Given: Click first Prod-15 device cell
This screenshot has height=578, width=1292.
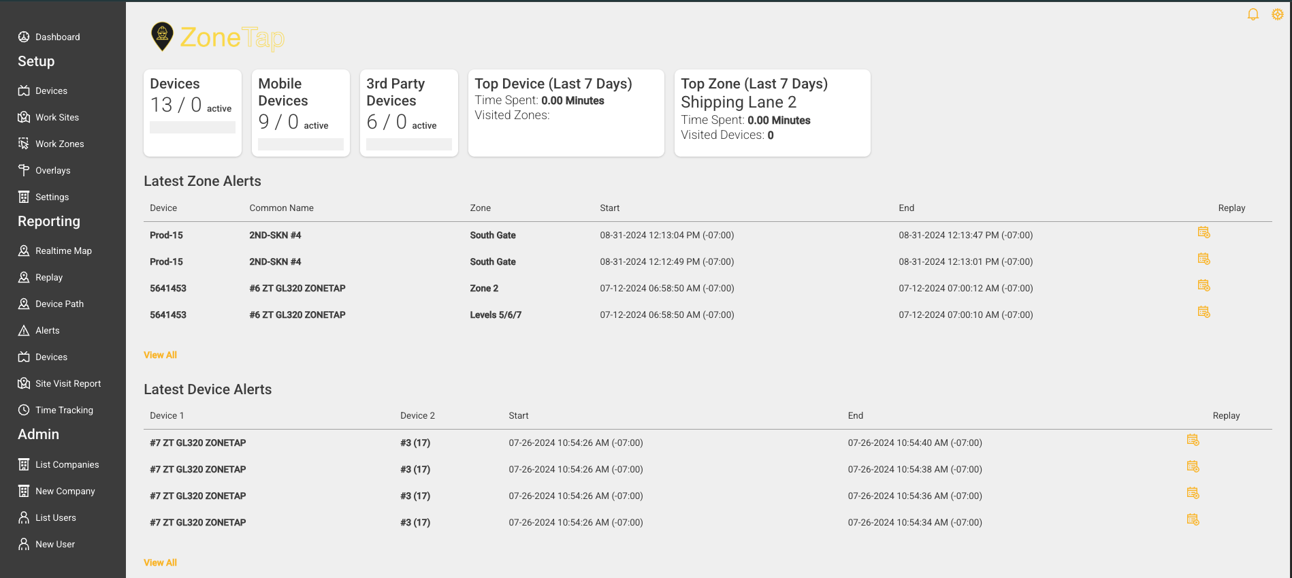Looking at the screenshot, I should pos(166,235).
